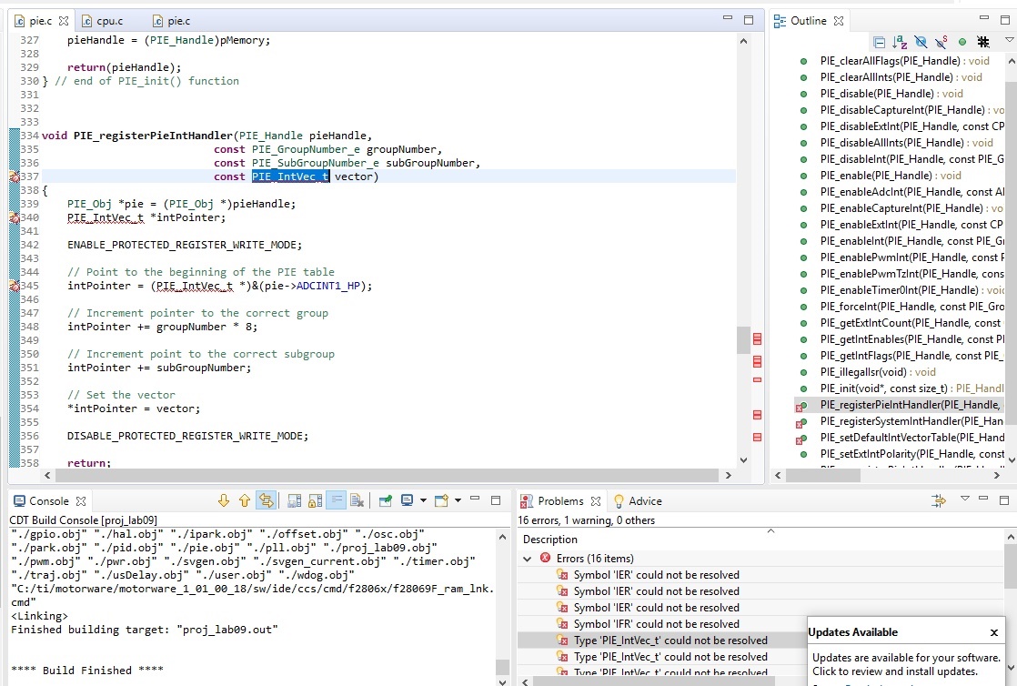Hide macro directives in the Outline

coord(984,42)
